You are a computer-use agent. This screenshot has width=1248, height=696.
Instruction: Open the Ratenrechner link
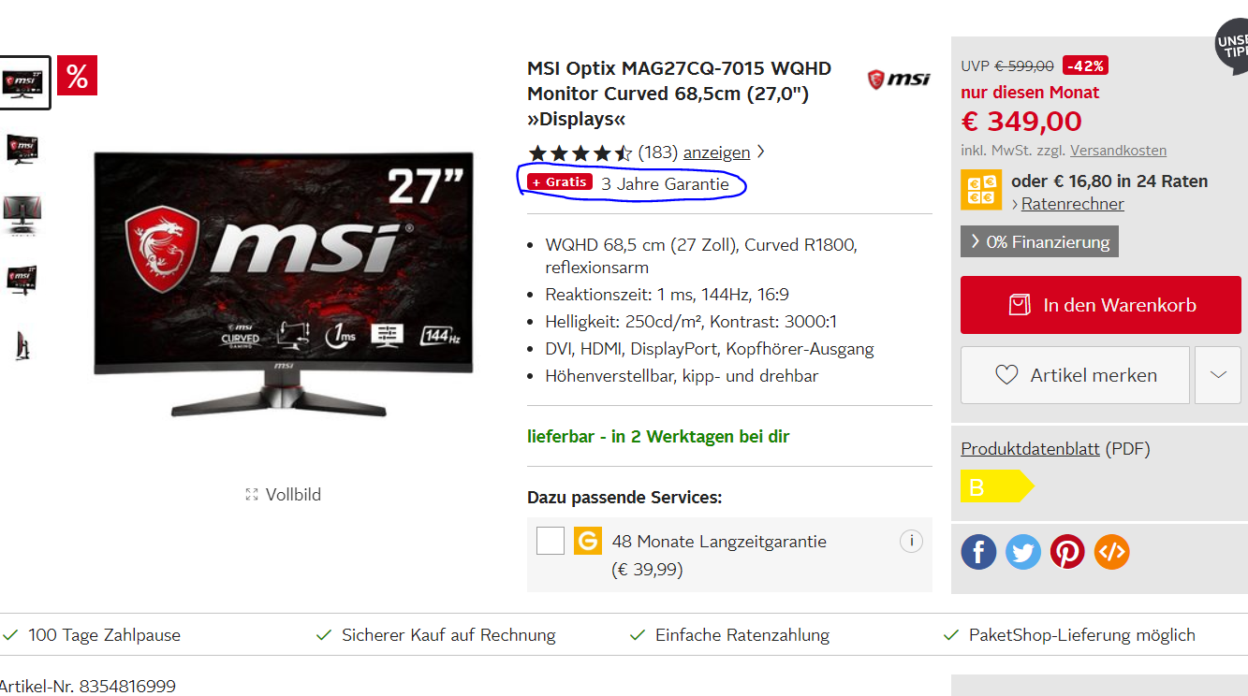point(1073,204)
